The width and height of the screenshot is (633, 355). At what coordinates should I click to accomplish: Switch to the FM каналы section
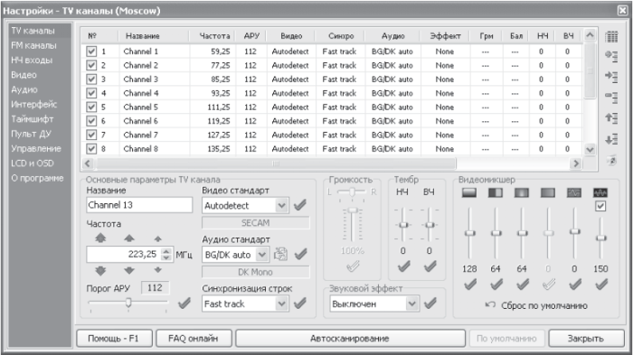[34, 45]
